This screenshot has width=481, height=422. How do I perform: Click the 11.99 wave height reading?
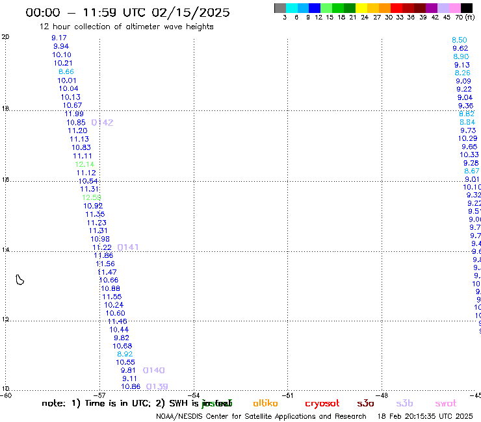[74, 114]
